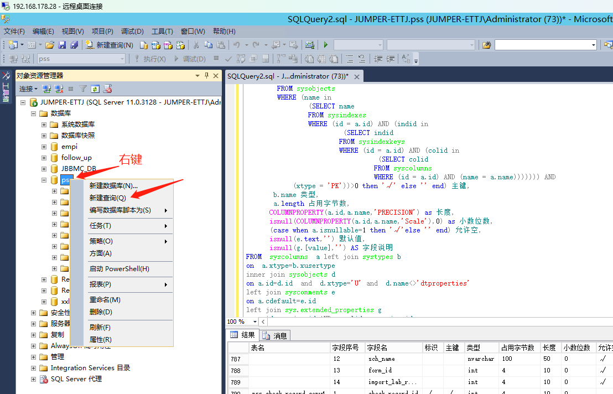Switch to the 结果 results tab
Image resolution: width=613 pixels, height=394 pixels.
(242, 335)
